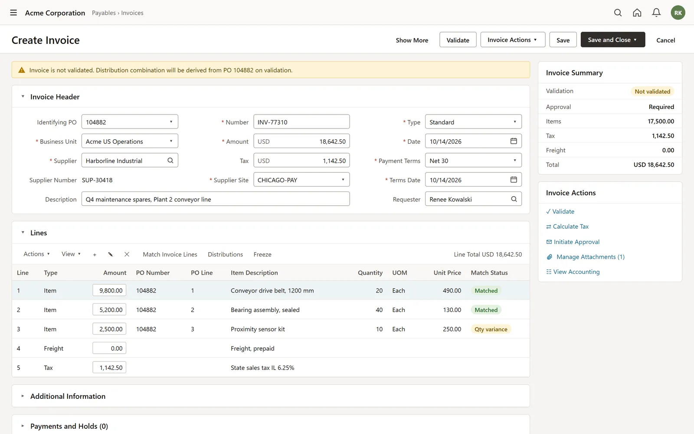Click View Accounting list icon

pyautogui.click(x=549, y=272)
